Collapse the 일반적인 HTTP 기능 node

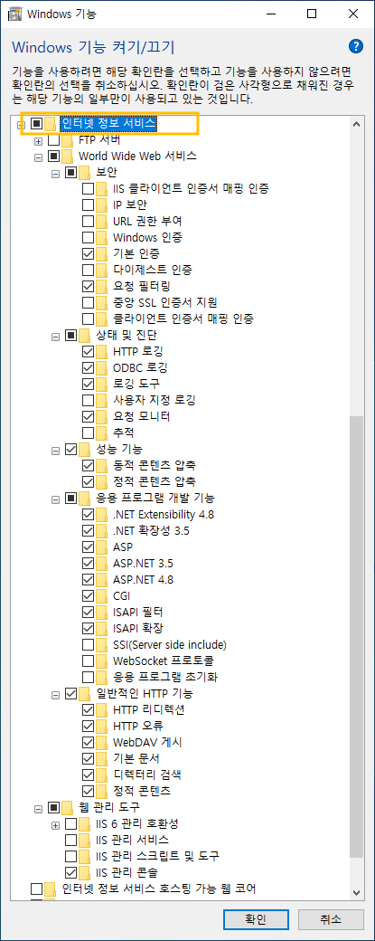point(56,694)
